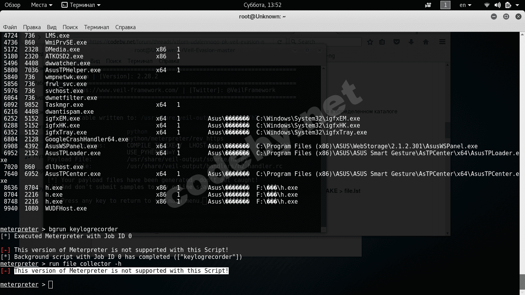Image resolution: width=525 pixels, height=295 pixels.
Task: Open the Справка help menu
Action: coord(125,27)
